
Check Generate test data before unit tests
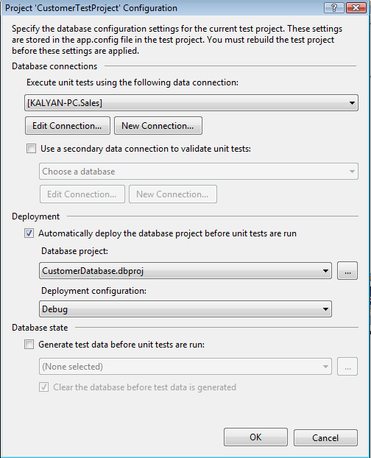(29, 345)
